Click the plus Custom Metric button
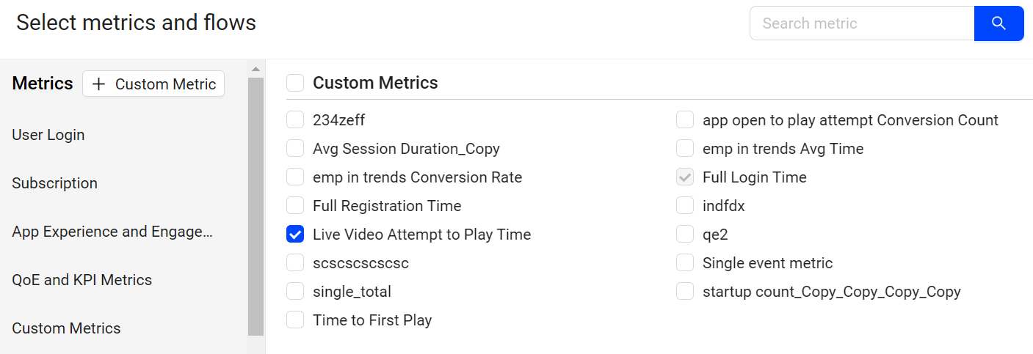1033x354 pixels. pos(153,84)
